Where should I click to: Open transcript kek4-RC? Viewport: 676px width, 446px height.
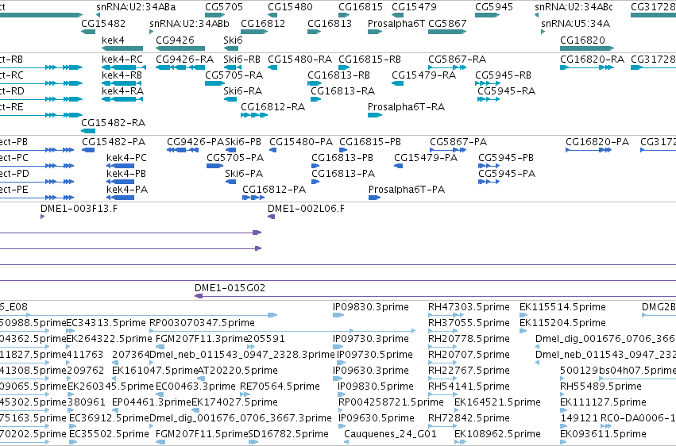pos(122,59)
